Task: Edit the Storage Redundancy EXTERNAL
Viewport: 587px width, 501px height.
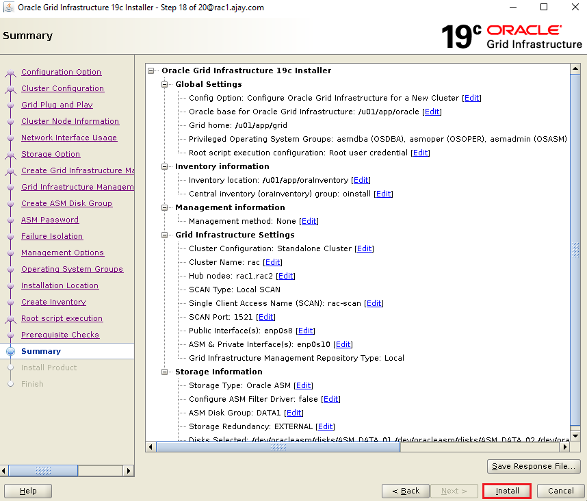Action: 326,426
